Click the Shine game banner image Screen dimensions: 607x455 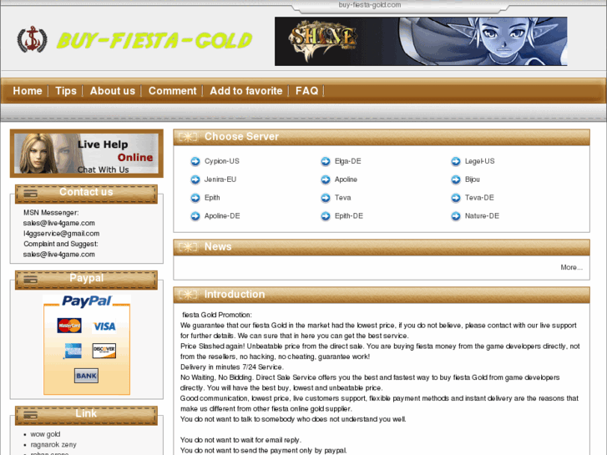[x=421, y=41]
